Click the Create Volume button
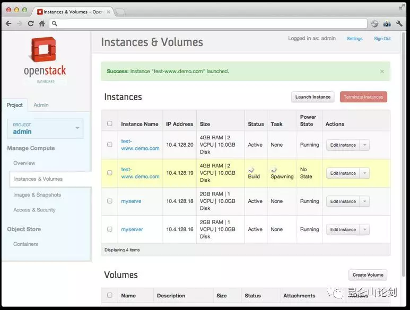Image resolution: width=410 pixels, height=310 pixels. 368,275
